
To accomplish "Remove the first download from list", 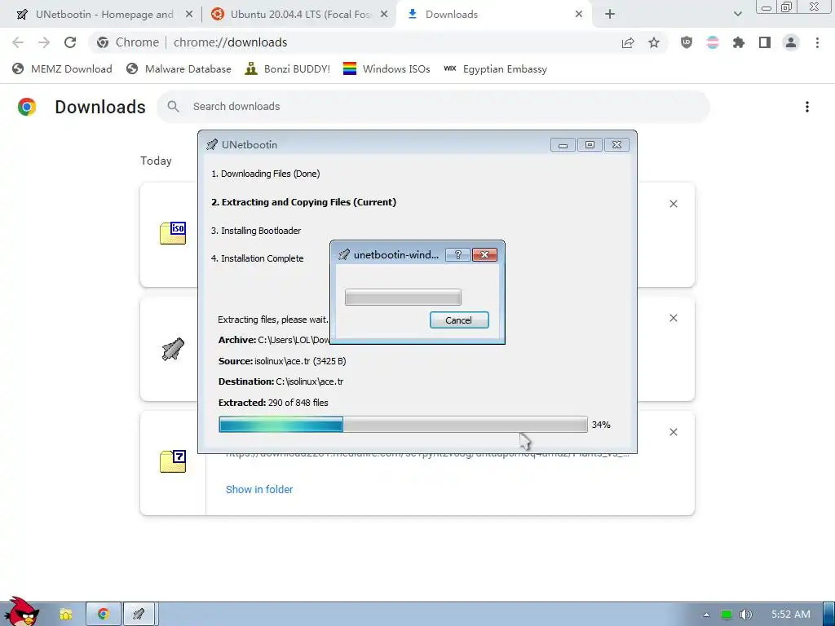I will coord(673,204).
